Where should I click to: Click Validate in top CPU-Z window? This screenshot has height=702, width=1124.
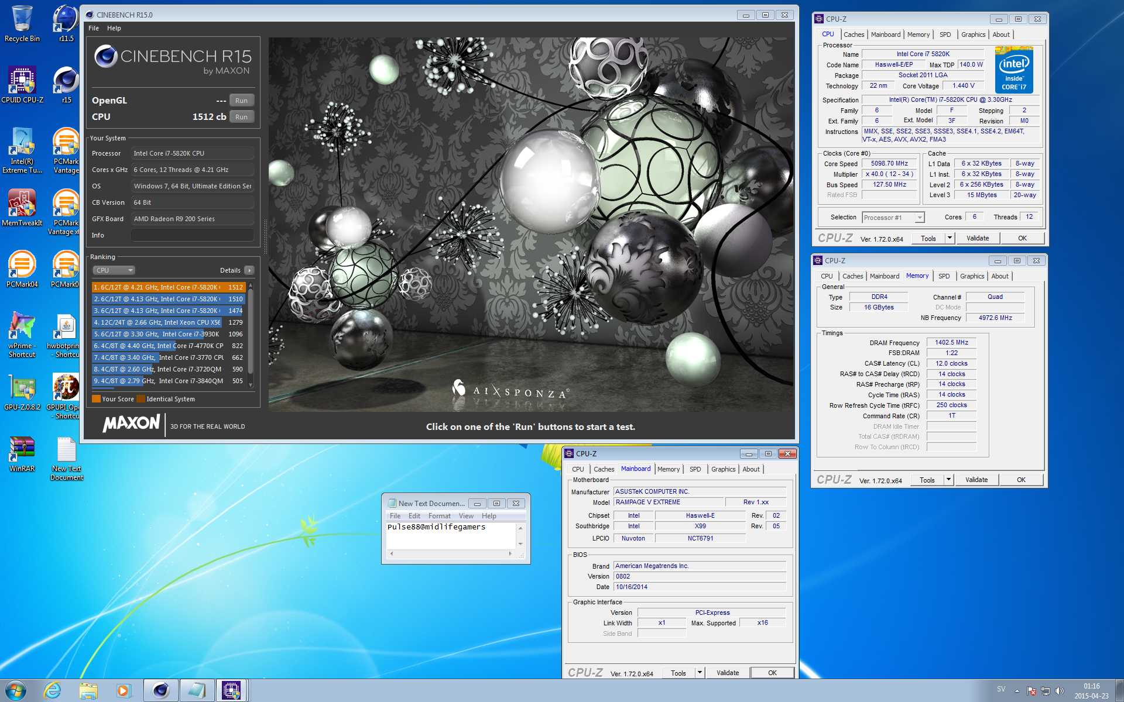[x=978, y=238]
